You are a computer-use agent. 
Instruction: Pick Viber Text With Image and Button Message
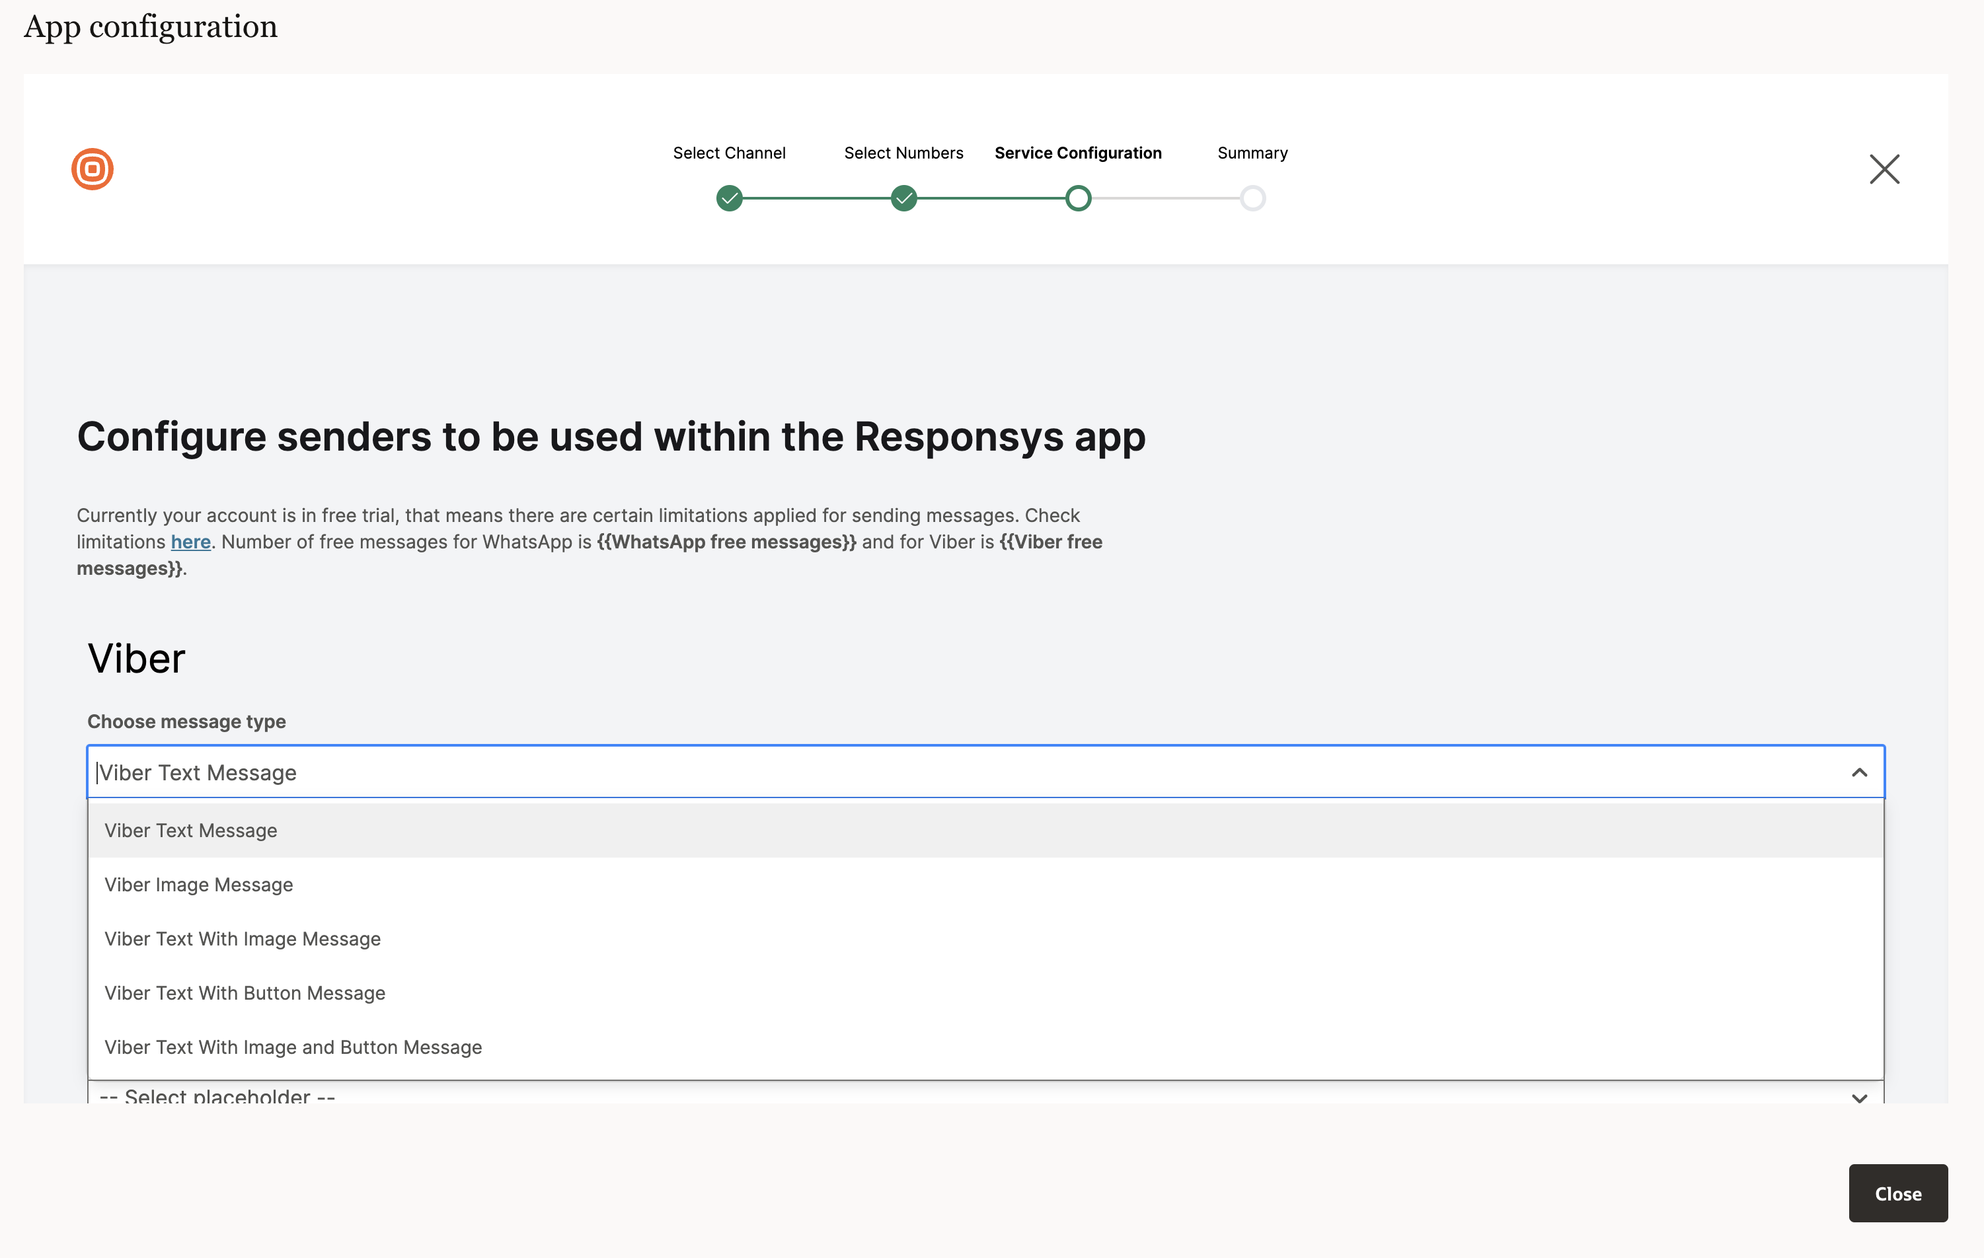click(x=293, y=1047)
